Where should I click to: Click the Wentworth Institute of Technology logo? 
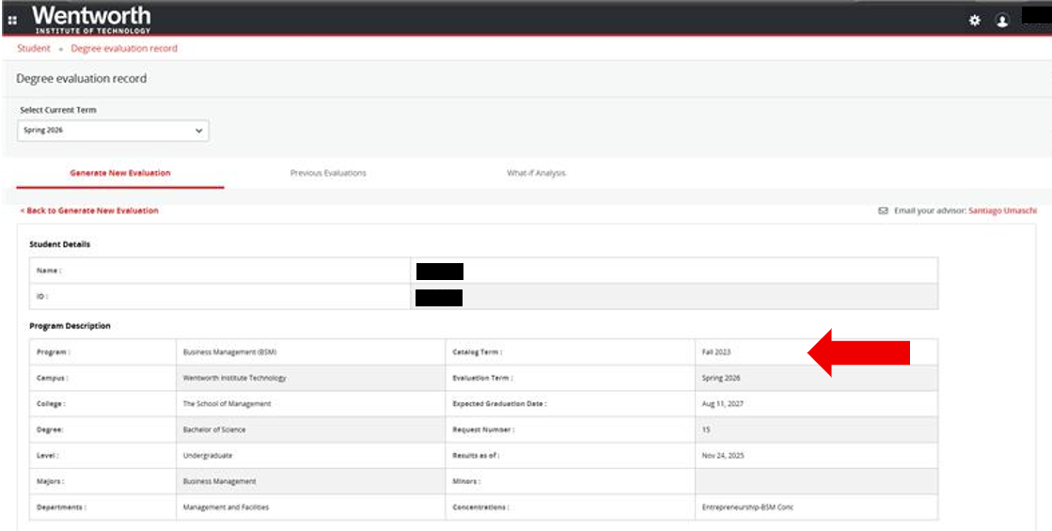(x=91, y=18)
